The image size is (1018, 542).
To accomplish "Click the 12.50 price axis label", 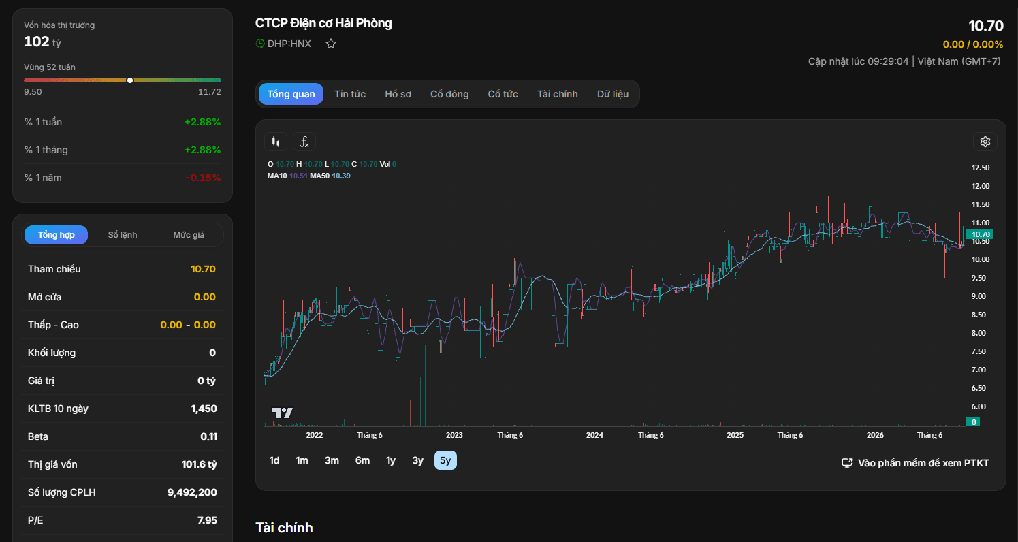I will coord(981,168).
